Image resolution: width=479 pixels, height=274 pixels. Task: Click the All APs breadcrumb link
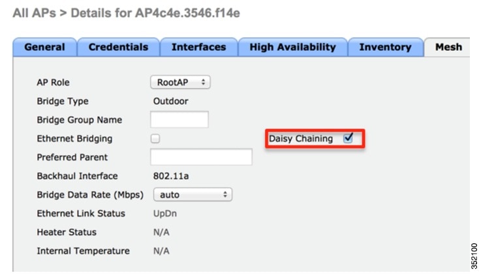click(x=34, y=13)
